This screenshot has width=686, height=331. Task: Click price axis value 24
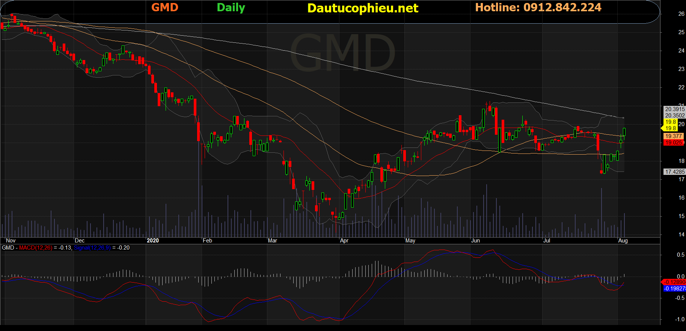click(681, 51)
